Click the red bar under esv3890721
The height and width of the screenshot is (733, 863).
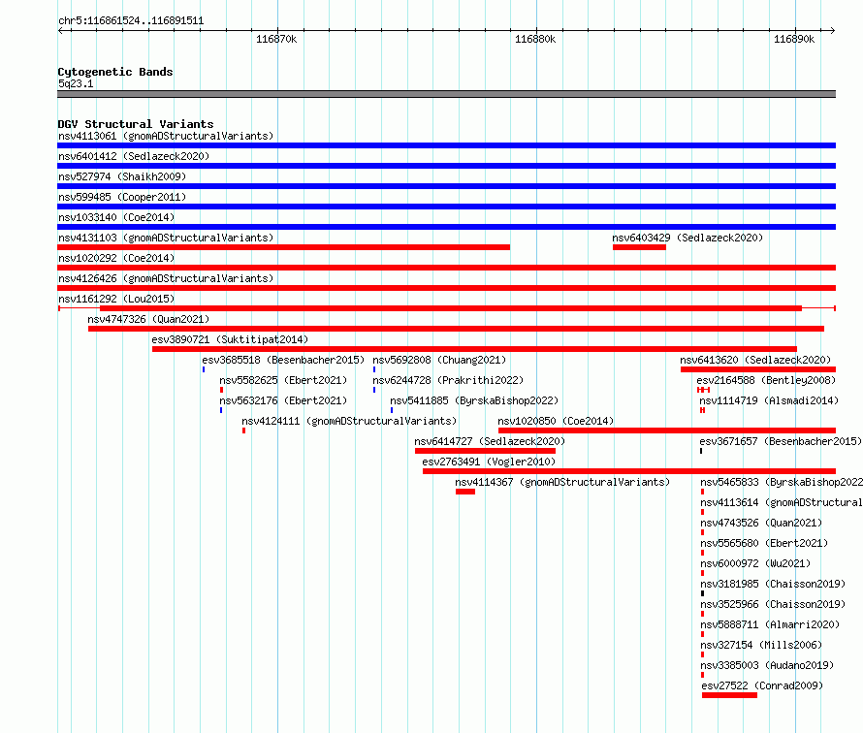(x=474, y=349)
